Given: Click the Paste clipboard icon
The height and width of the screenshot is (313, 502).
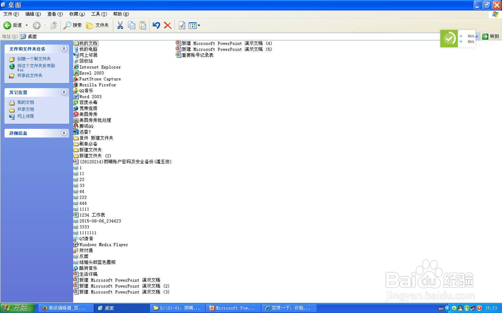Looking at the screenshot, I should (143, 25).
